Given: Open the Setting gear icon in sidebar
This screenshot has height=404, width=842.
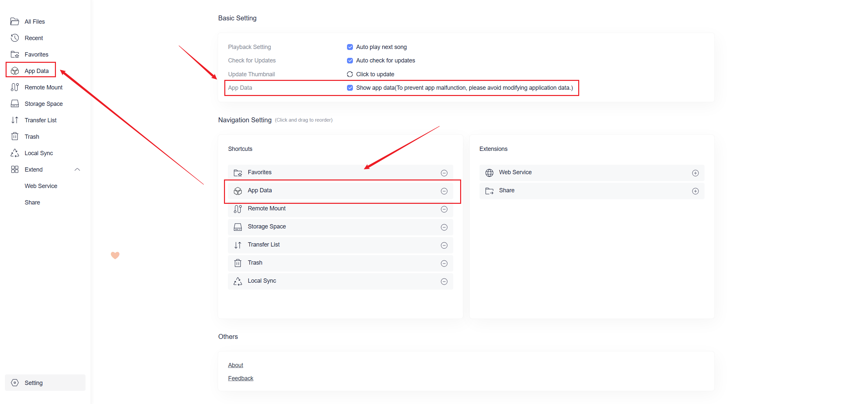Looking at the screenshot, I should [x=15, y=383].
